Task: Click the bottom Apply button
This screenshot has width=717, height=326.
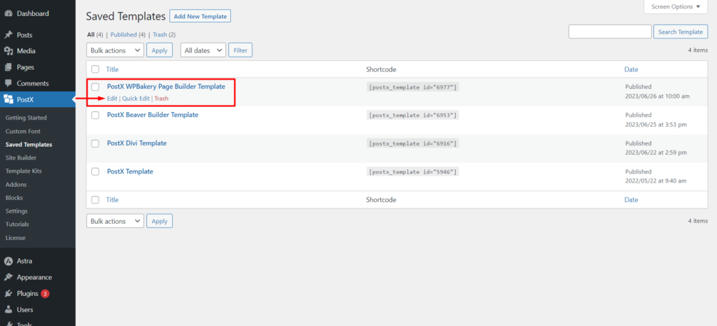Action: click(160, 221)
